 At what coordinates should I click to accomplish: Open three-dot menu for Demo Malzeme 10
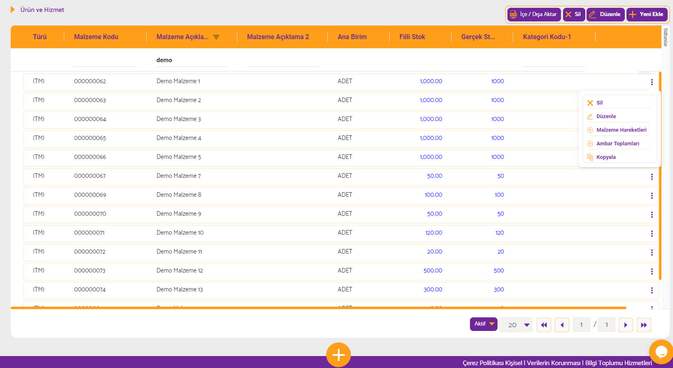tap(652, 234)
